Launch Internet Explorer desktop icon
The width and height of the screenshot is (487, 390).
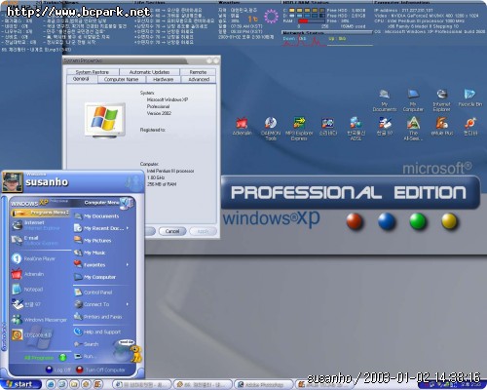coord(441,100)
